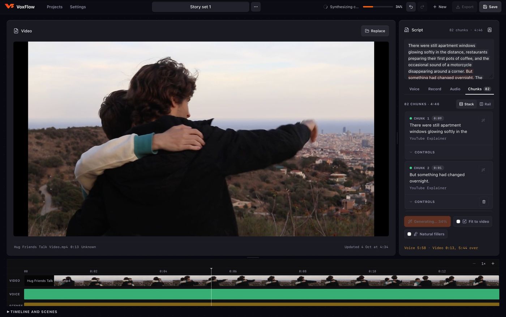Open the Projects menu
The height and width of the screenshot is (317, 506).
pos(55,7)
